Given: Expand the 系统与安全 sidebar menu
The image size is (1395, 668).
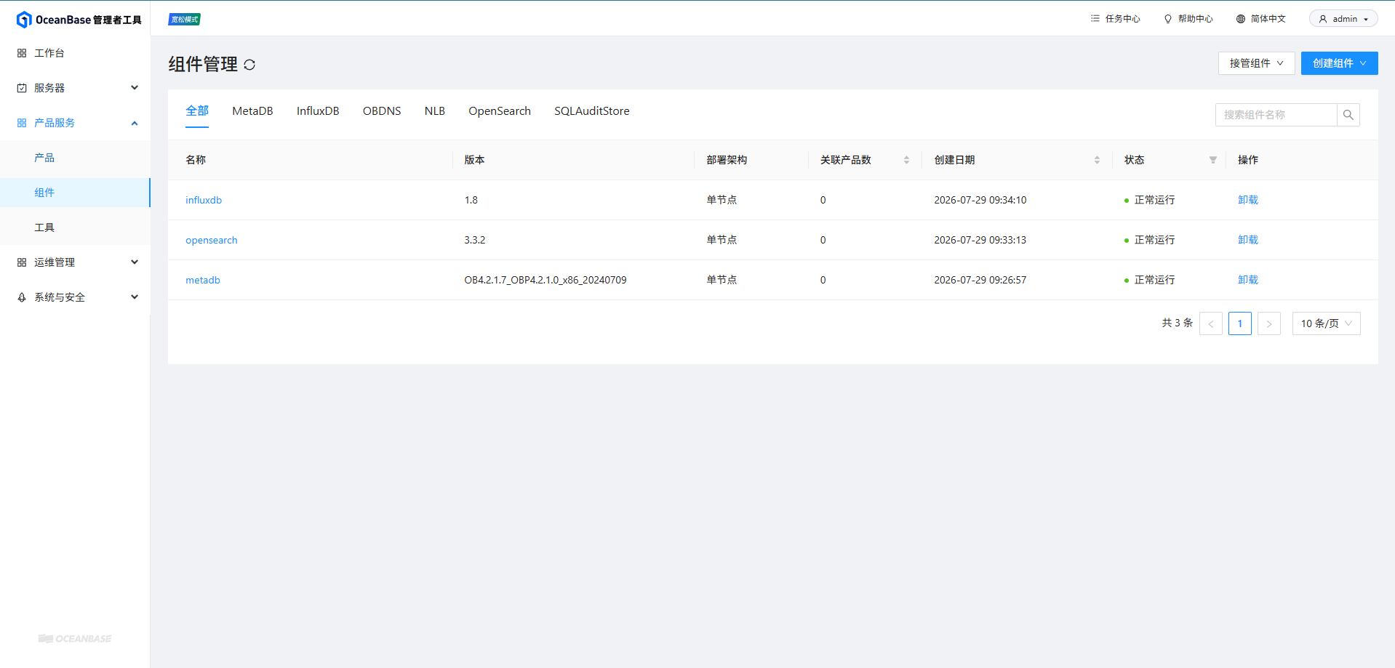Looking at the screenshot, I should (x=75, y=297).
